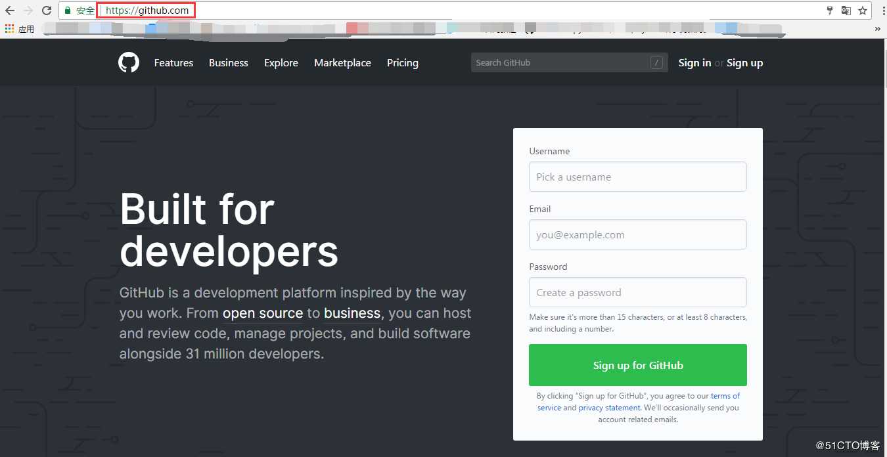Click the Create a password field
This screenshot has height=457, width=887.
point(637,292)
